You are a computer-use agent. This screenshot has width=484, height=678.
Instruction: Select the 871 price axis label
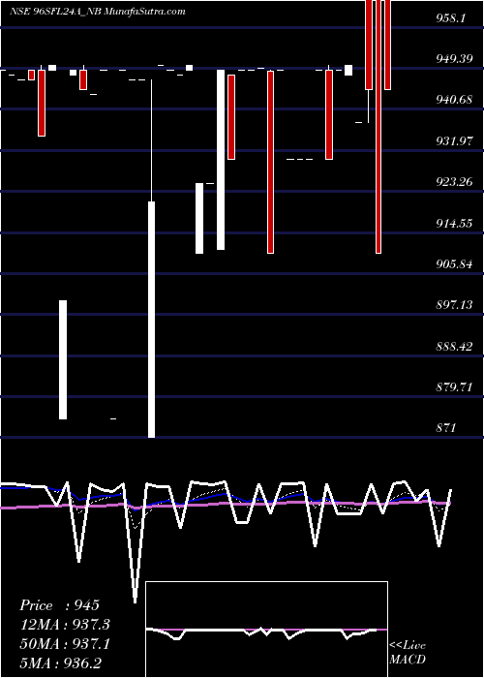[x=446, y=428]
